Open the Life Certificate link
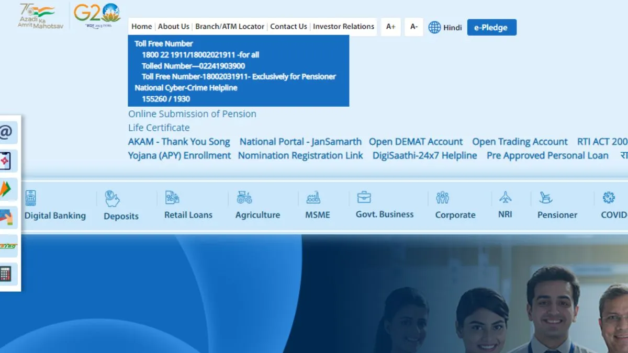This screenshot has height=353, width=628. click(159, 128)
